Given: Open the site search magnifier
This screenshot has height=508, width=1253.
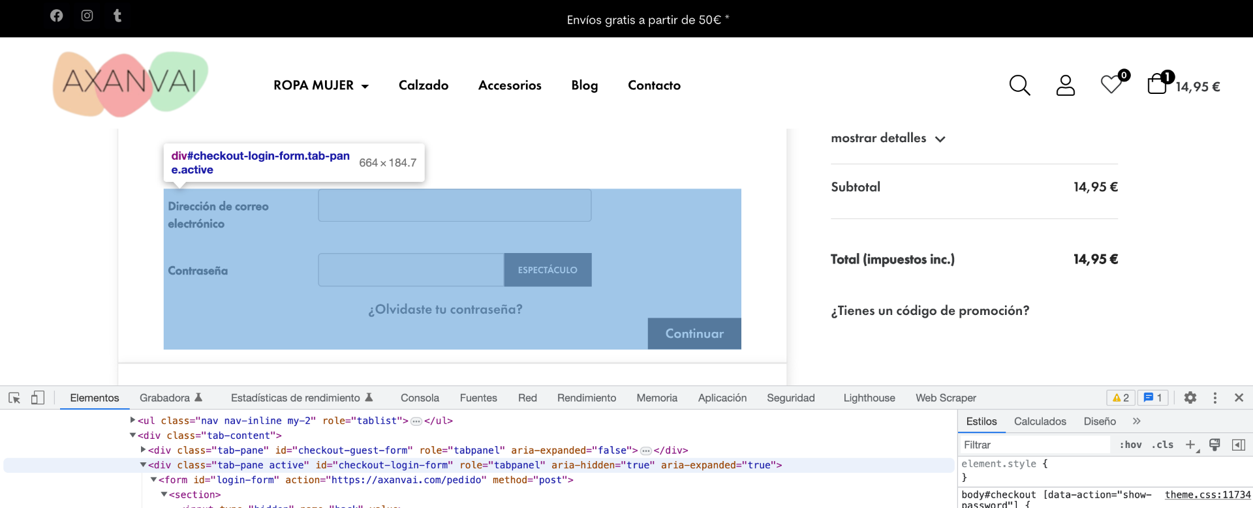Looking at the screenshot, I should [1019, 85].
